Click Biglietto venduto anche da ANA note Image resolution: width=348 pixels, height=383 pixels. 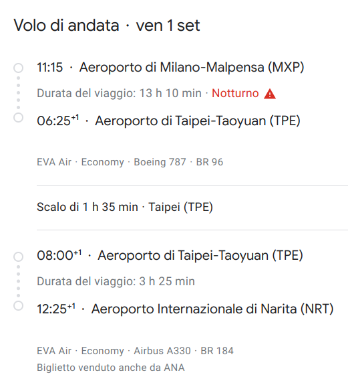111,368
